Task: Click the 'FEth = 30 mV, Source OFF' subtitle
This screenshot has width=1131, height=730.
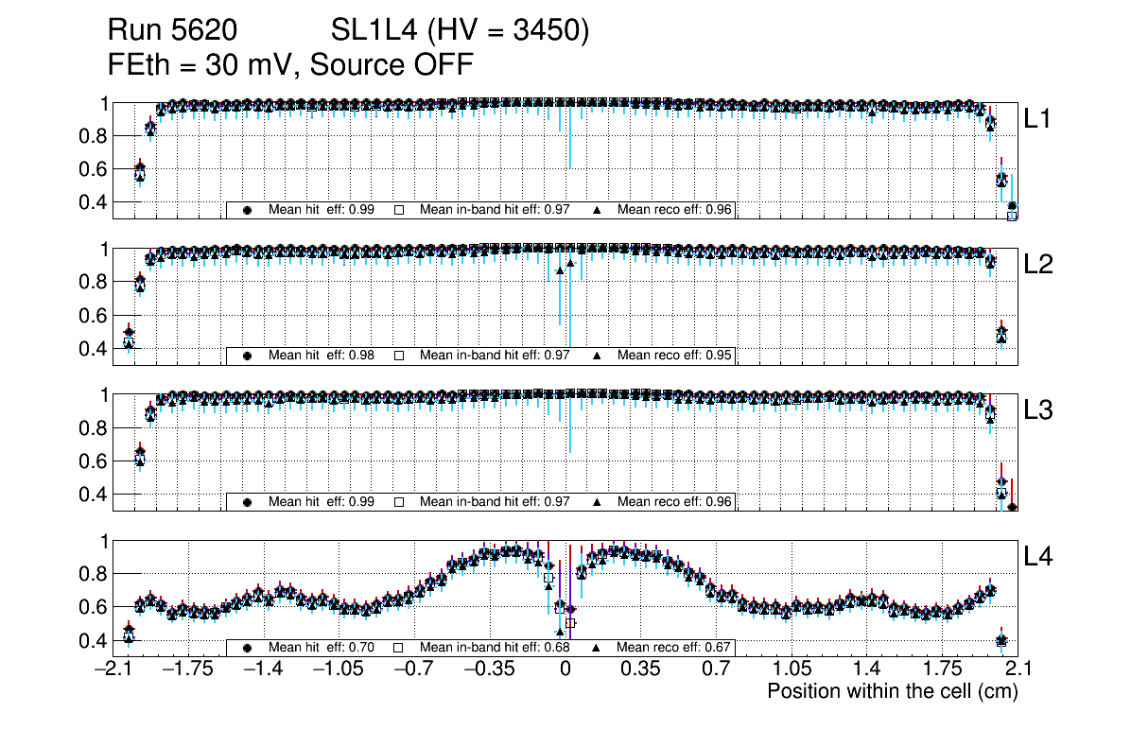Action: 290,64
